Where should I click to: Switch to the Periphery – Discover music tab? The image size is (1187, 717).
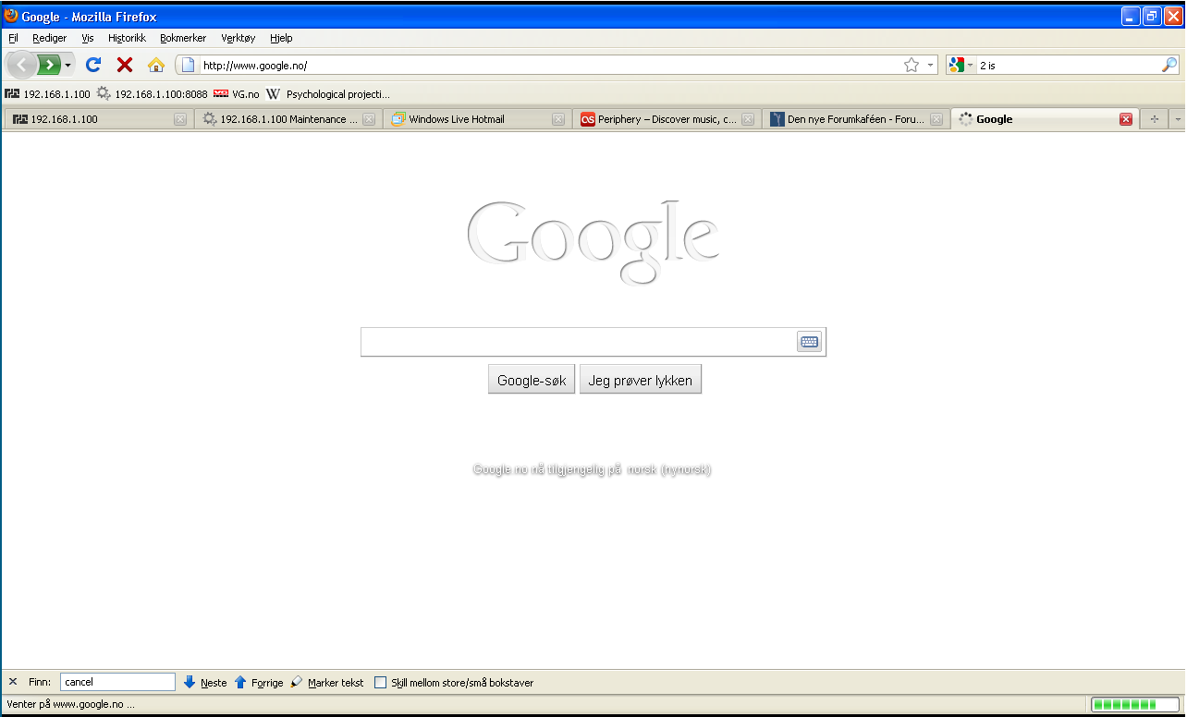tap(667, 119)
